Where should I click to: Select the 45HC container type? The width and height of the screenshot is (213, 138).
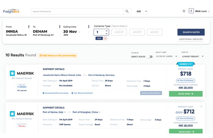(x=155, y=32)
